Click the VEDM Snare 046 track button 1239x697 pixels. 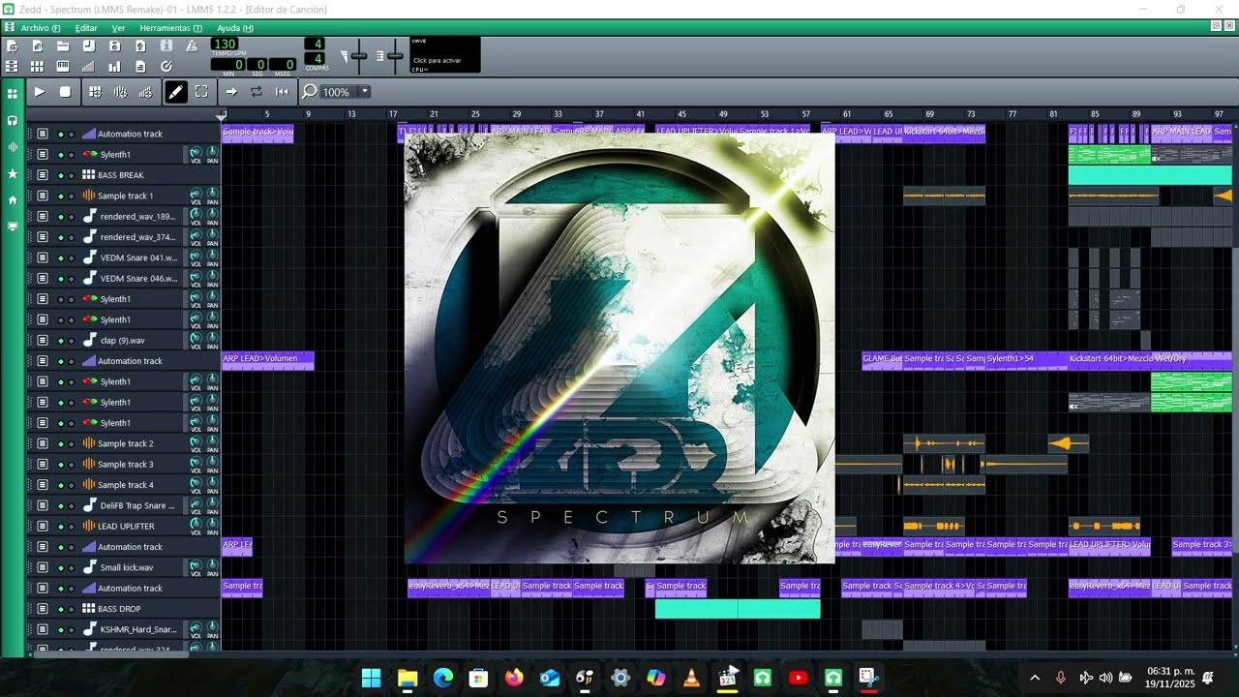coord(131,278)
